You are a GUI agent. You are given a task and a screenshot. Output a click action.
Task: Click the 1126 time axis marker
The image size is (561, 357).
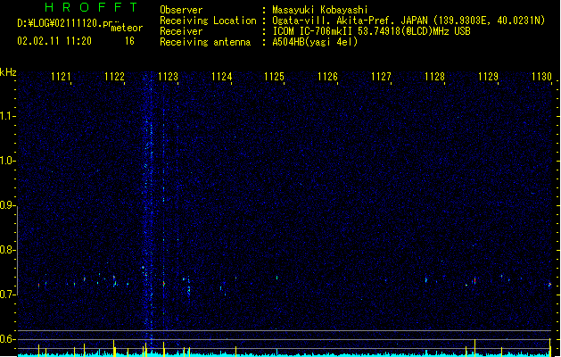(x=327, y=77)
